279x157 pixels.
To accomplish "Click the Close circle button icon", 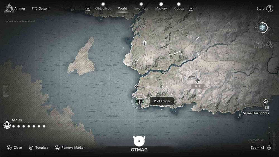I will click(x=9, y=148).
